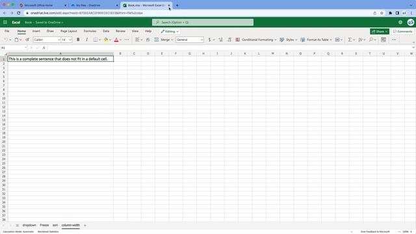Viewport: 416px width, 234px height.
Task: Apply fill color bucket icon
Action: click(x=106, y=40)
